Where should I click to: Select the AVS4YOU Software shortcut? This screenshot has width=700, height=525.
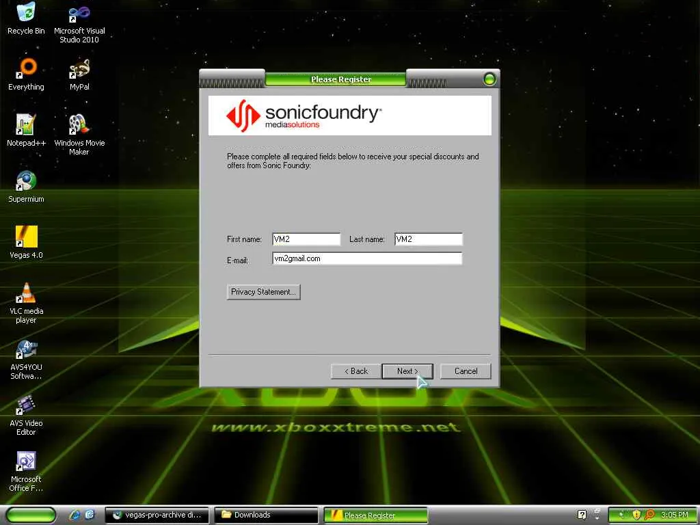(26, 359)
